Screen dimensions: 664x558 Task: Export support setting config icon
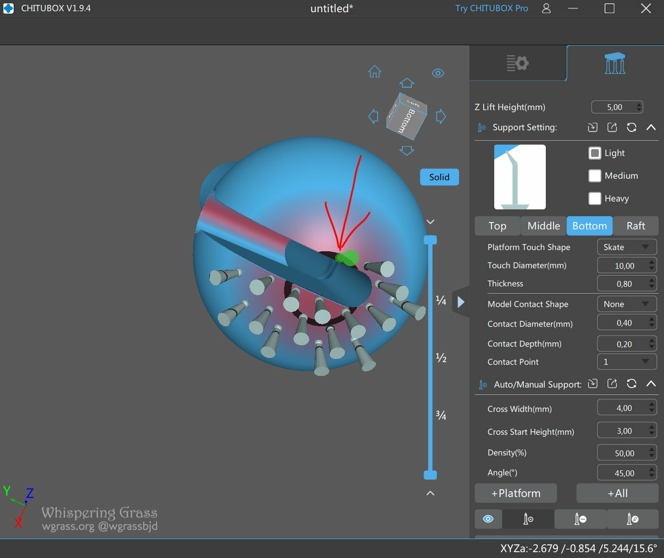612,127
